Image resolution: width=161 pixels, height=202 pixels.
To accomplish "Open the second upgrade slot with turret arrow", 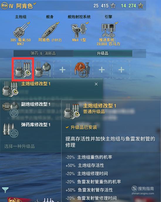I will coord(43,70).
